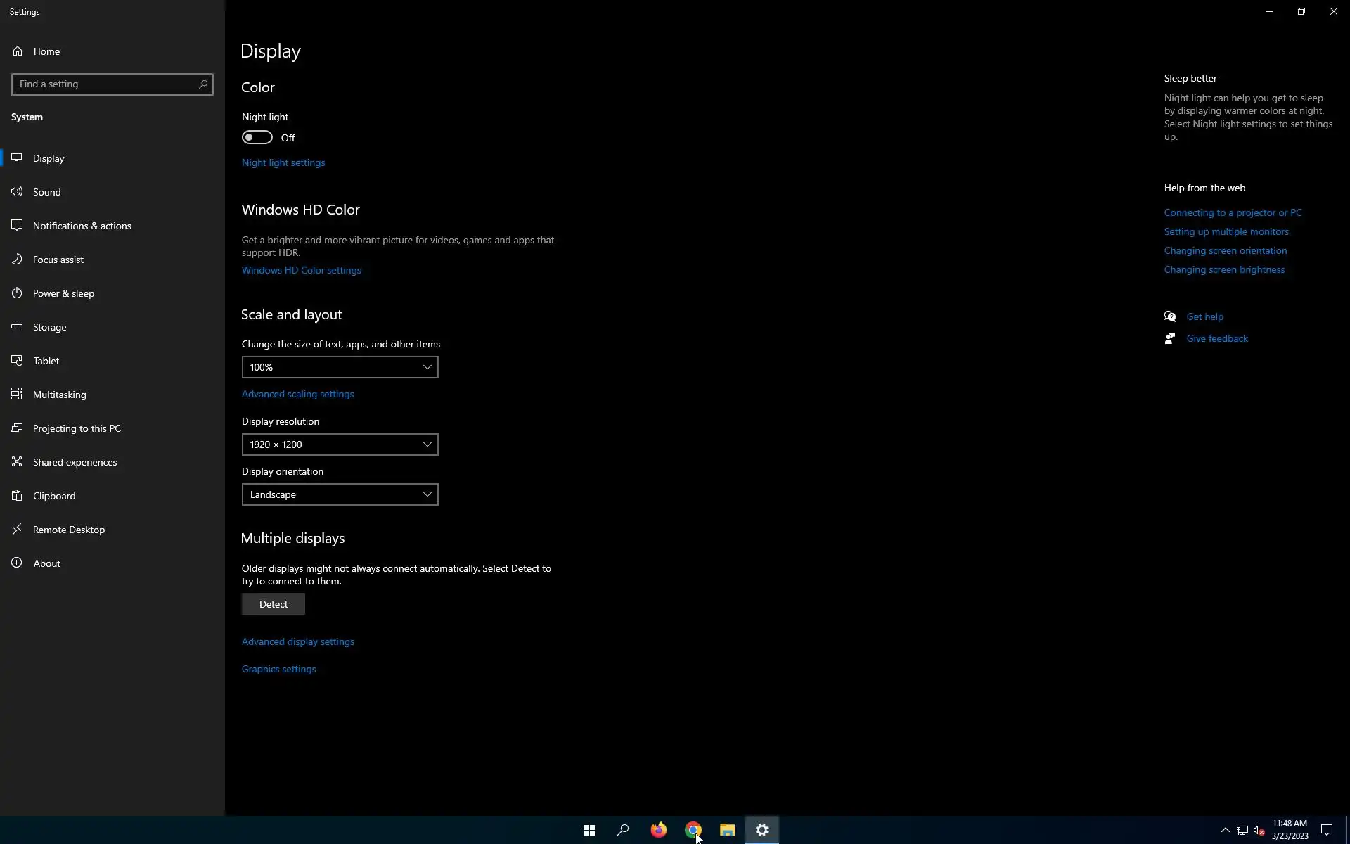Viewport: 1350px width, 844px height.
Task: Select the Clipboard icon in sidebar
Action: point(17,496)
